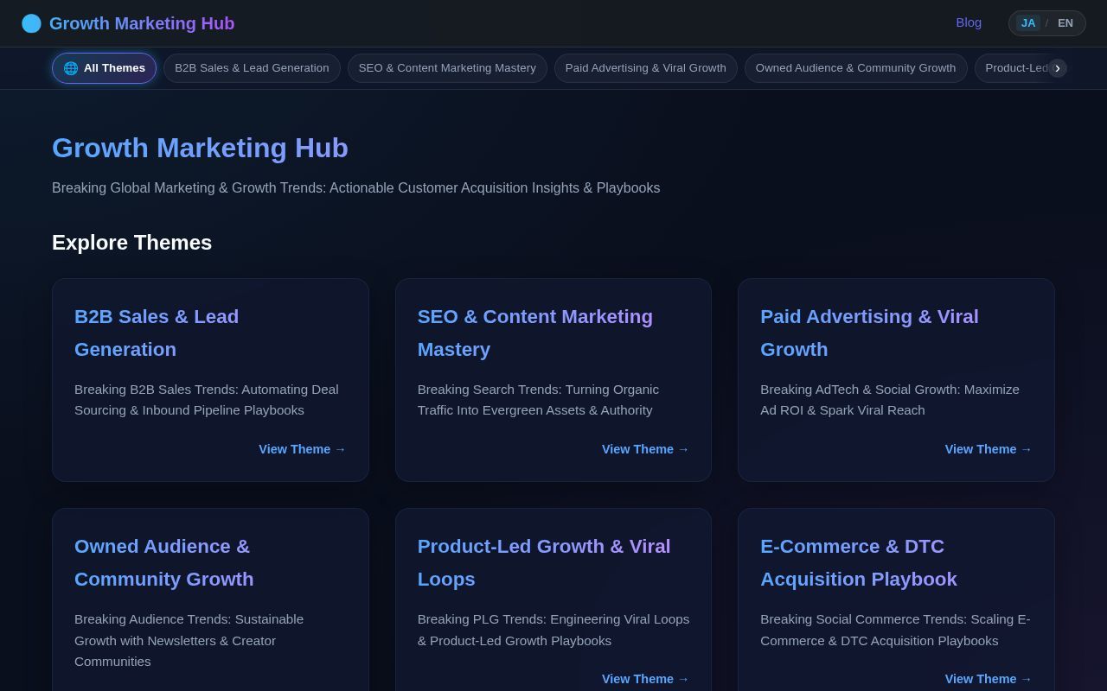Open the Blog link
Screen dimensions: 1107x691
click(x=969, y=22)
